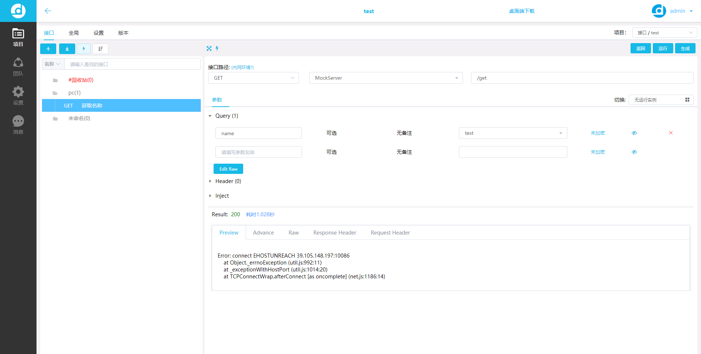Toggle eye visibility for name parameter
Screen dimensions: 701x354
coord(635,133)
